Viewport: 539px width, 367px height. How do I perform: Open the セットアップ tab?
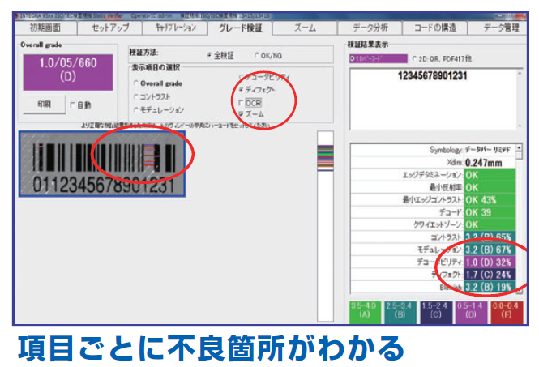click(110, 28)
